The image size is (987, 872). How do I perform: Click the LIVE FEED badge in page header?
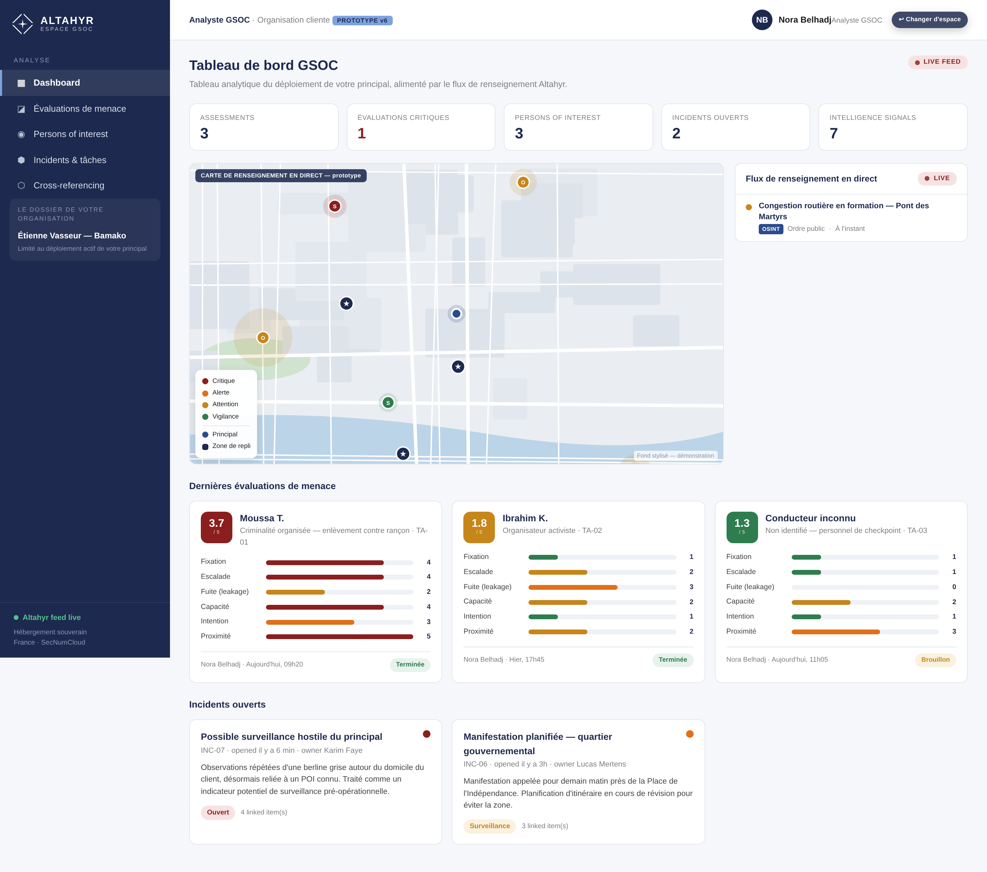(x=937, y=62)
